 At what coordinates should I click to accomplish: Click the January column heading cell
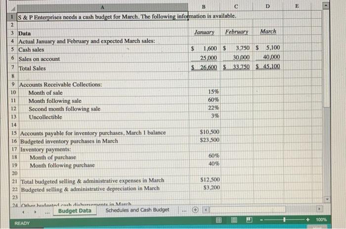pos(204,32)
